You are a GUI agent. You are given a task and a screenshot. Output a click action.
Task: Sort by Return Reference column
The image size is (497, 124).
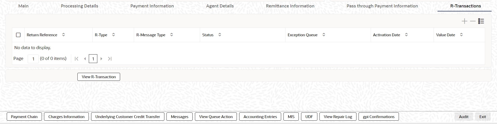(x=63, y=35)
